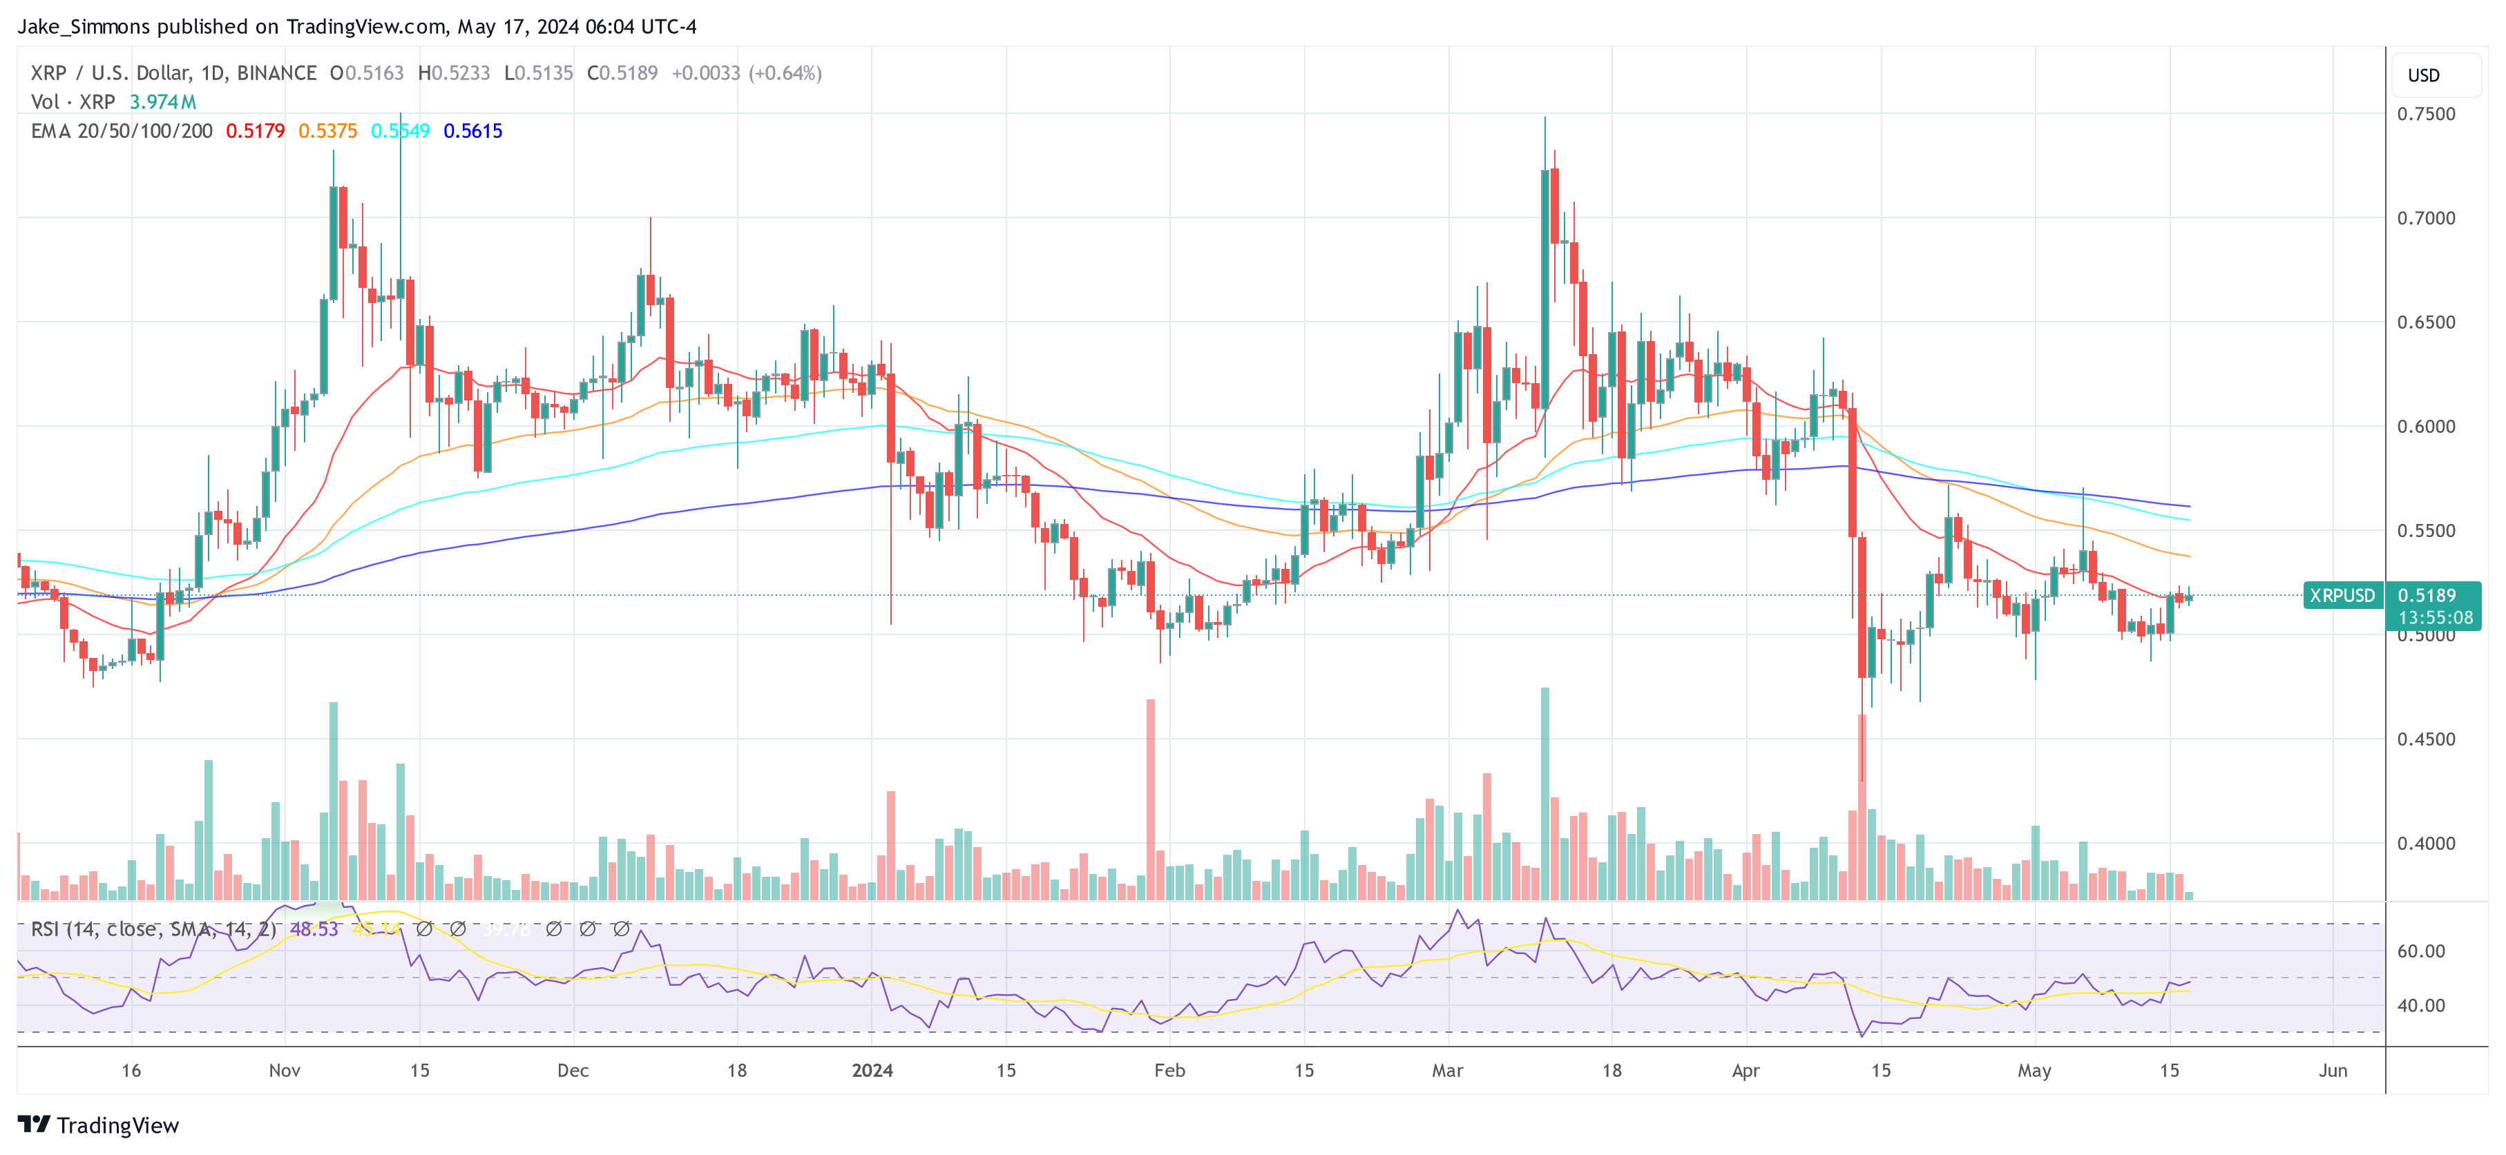Select the Vol · XRP indicator label

point(73,102)
